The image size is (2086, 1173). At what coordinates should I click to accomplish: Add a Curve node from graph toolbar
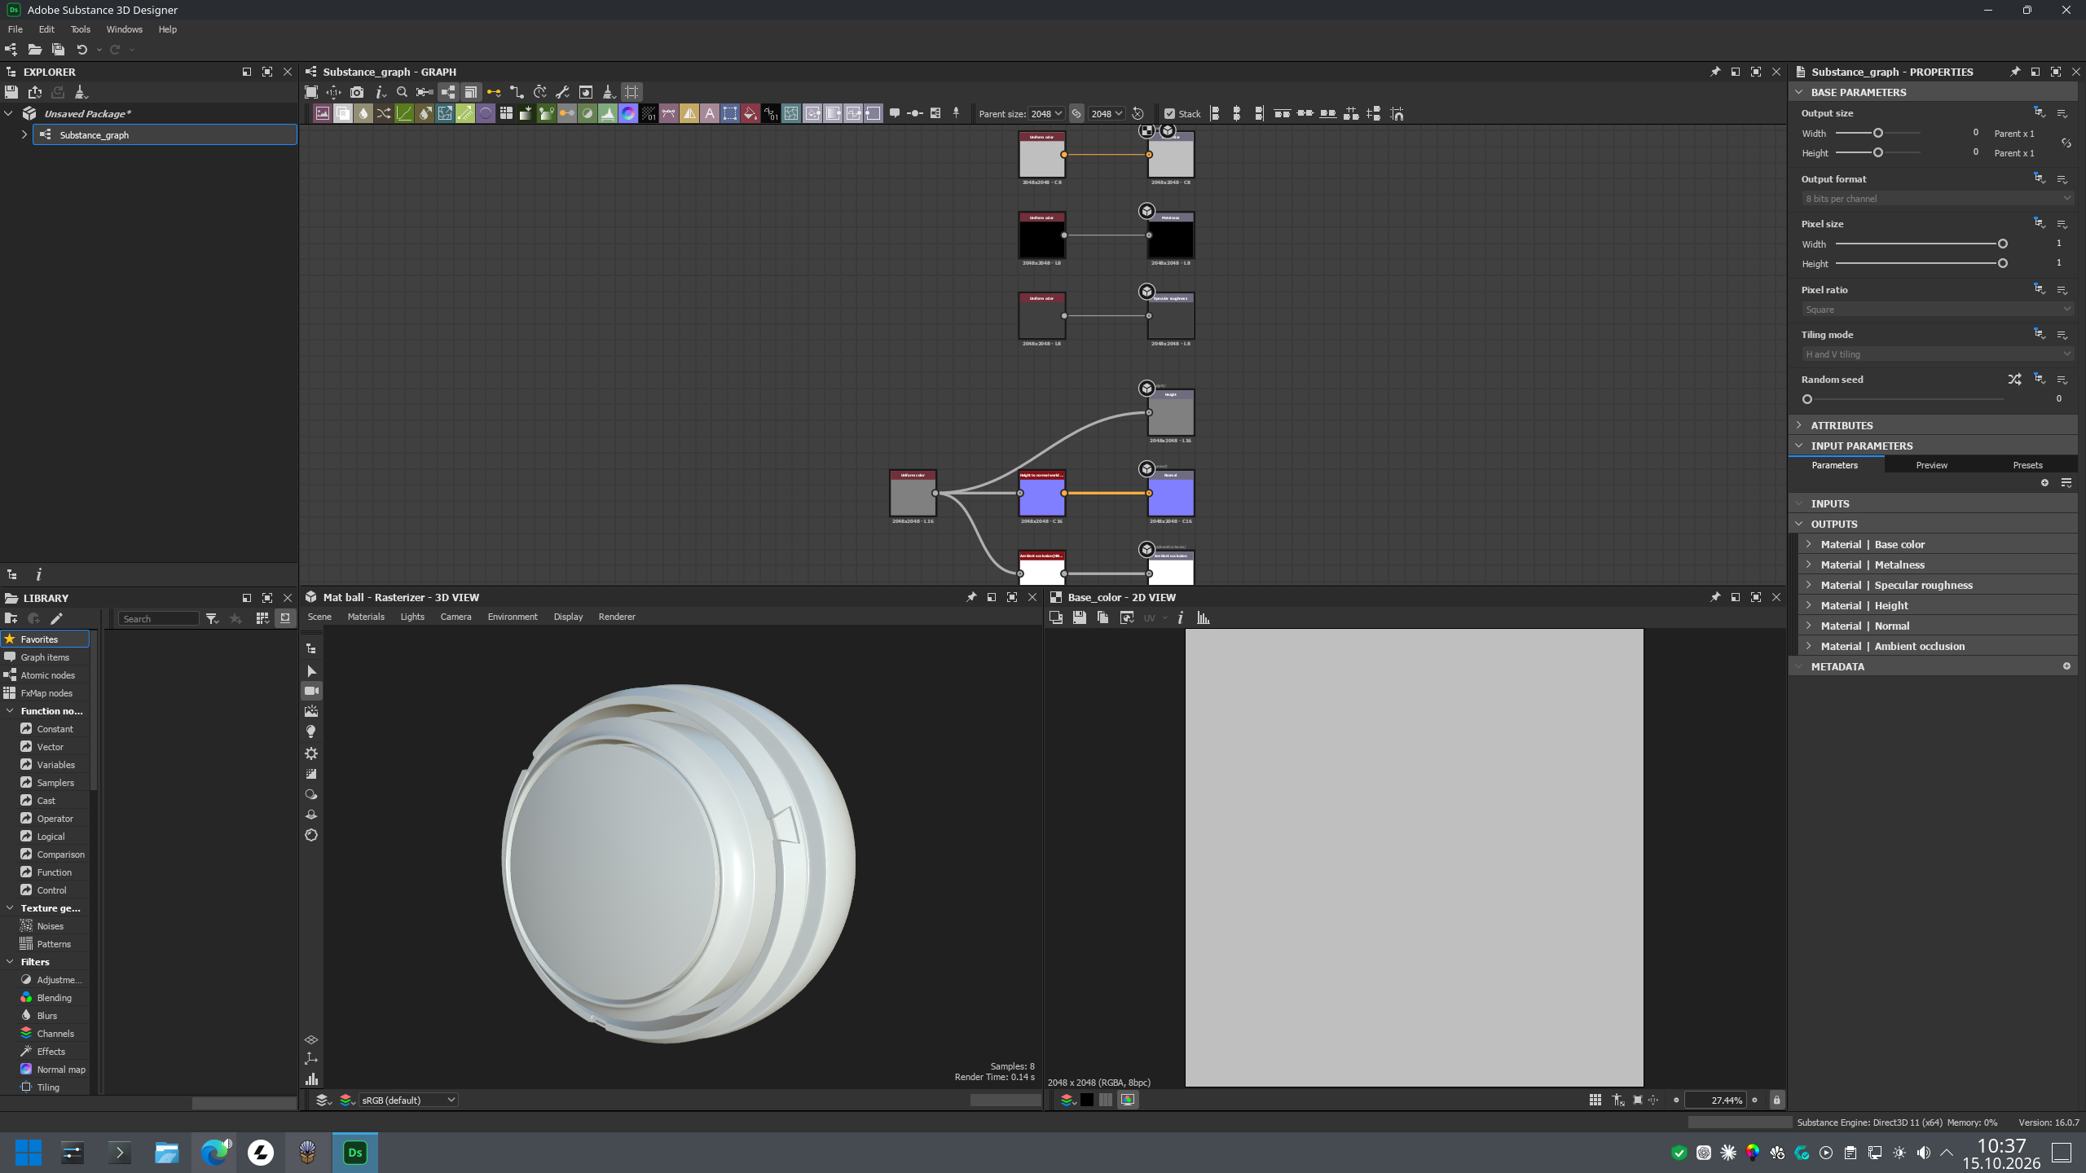[x=404, y=113]
